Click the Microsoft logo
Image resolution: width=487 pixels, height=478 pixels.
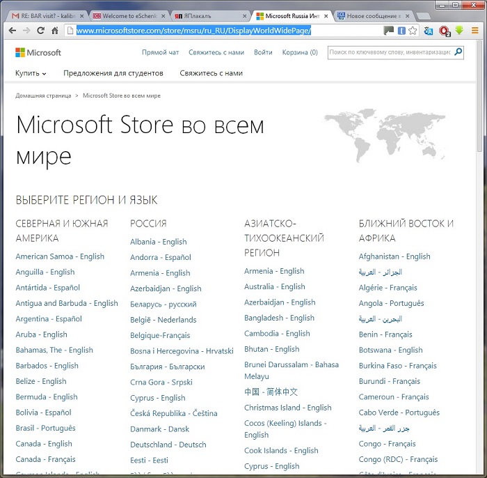click(x=38, y=52)
